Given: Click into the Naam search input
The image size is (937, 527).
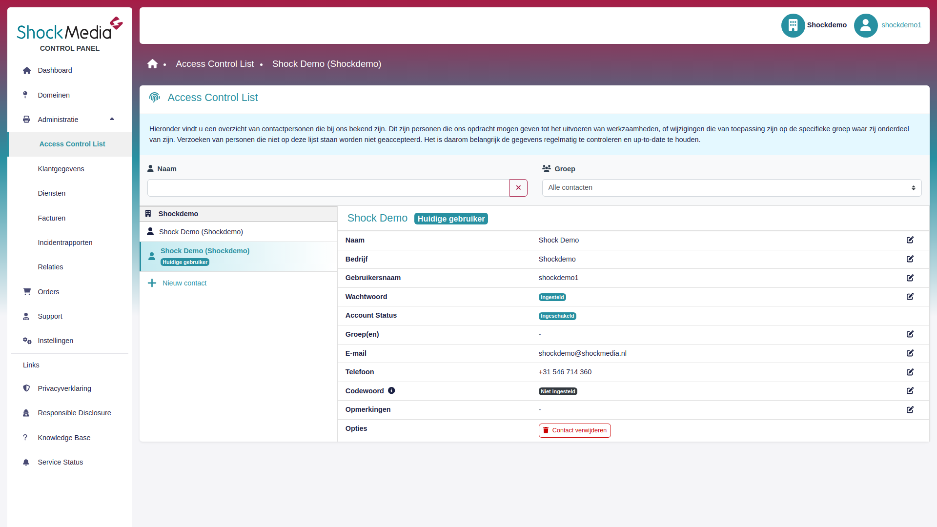Looking at the screenshot, I should (x=328, y=188).
